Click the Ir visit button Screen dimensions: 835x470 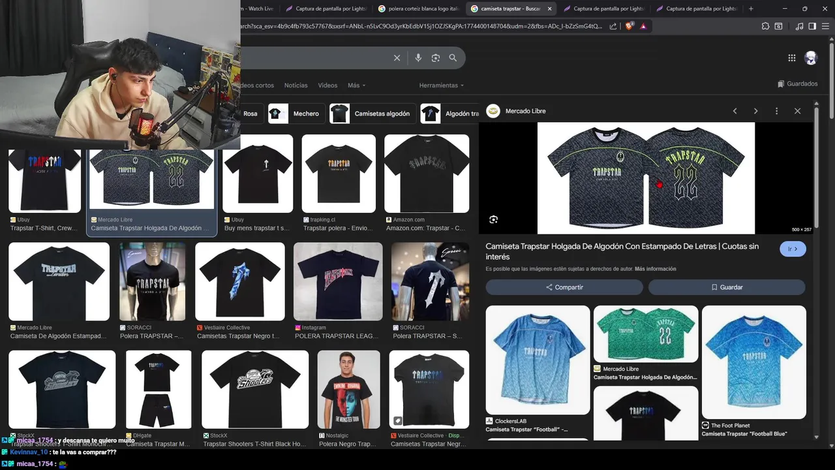[793, 249]
